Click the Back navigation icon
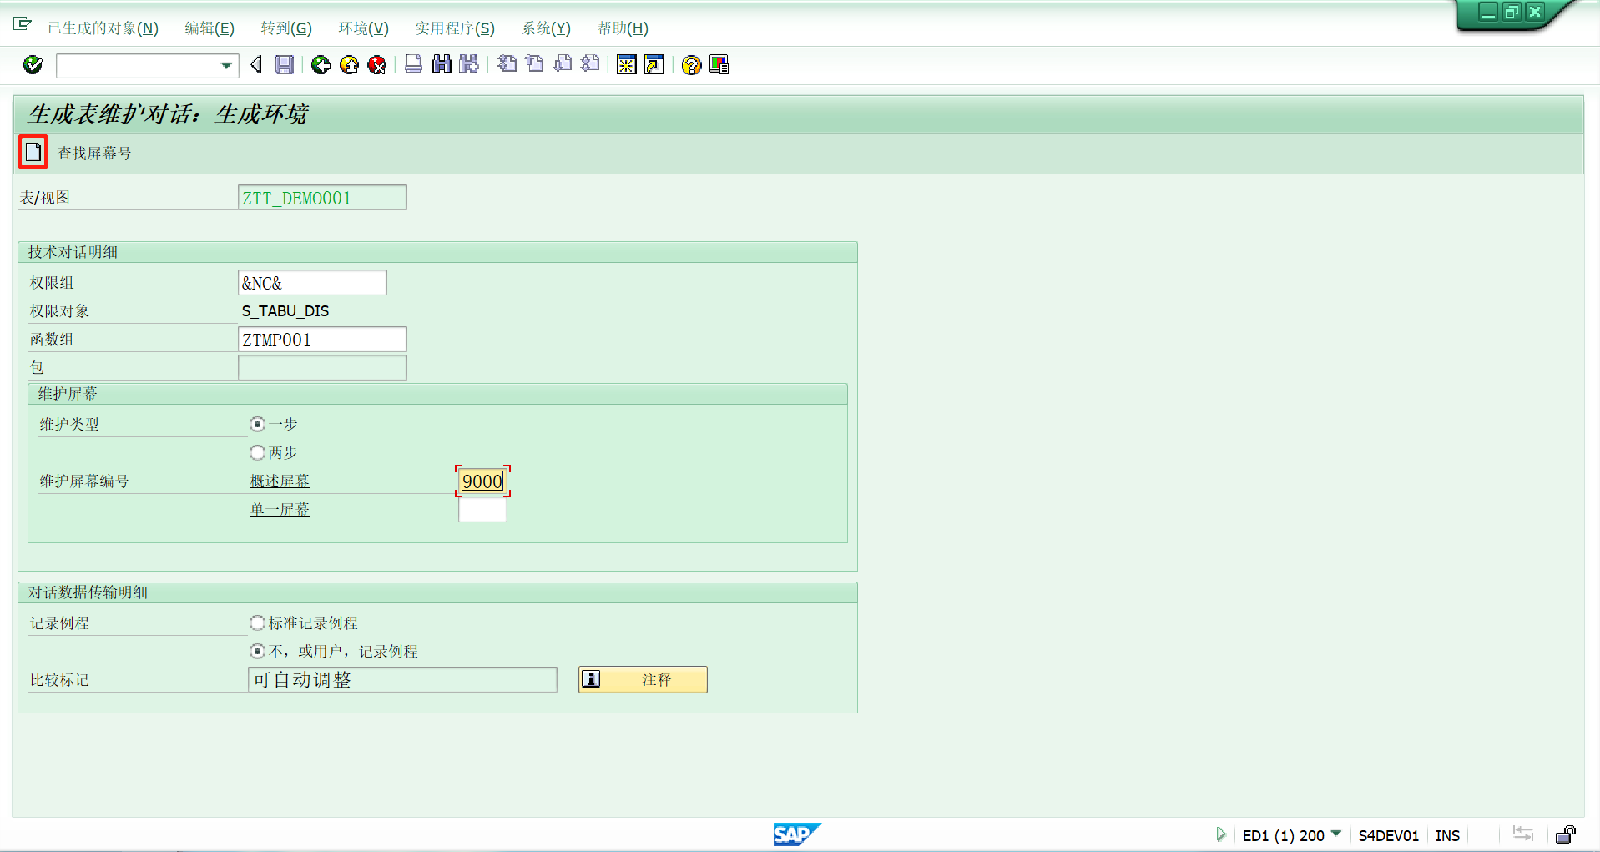Viewport: 1600px width, 852px height. 321,64
